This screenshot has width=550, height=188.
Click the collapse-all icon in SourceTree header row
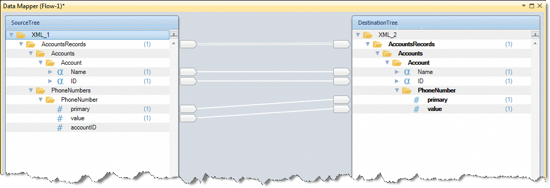[x=174, y=35]
